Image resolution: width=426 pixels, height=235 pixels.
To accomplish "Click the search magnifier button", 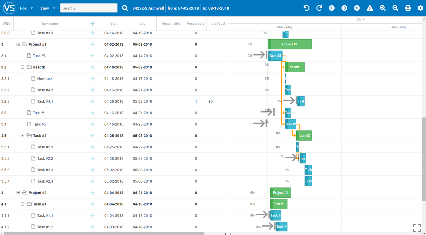I will [x=125, y=8].
